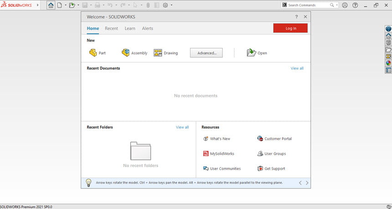392x209 pixels.
Task: Expand the Undo dropdown arrow
Action: tap(116, 5)
